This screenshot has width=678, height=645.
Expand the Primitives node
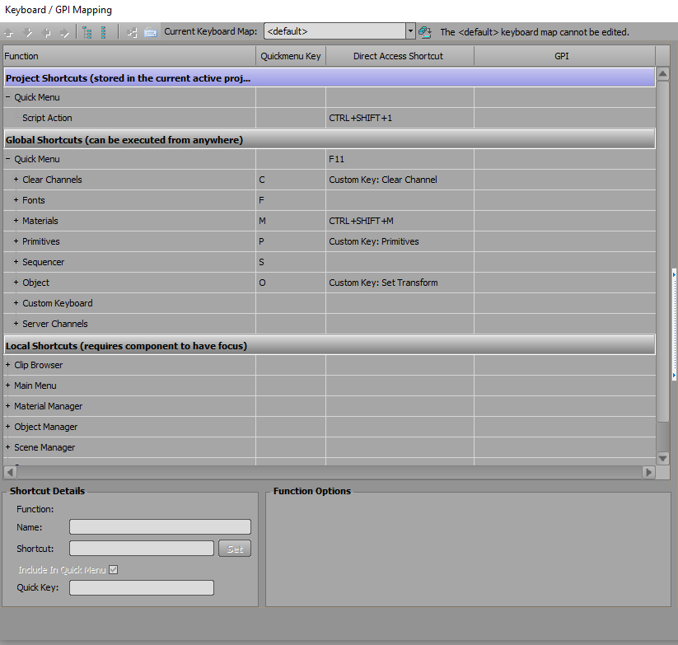[x=16, y=241]
